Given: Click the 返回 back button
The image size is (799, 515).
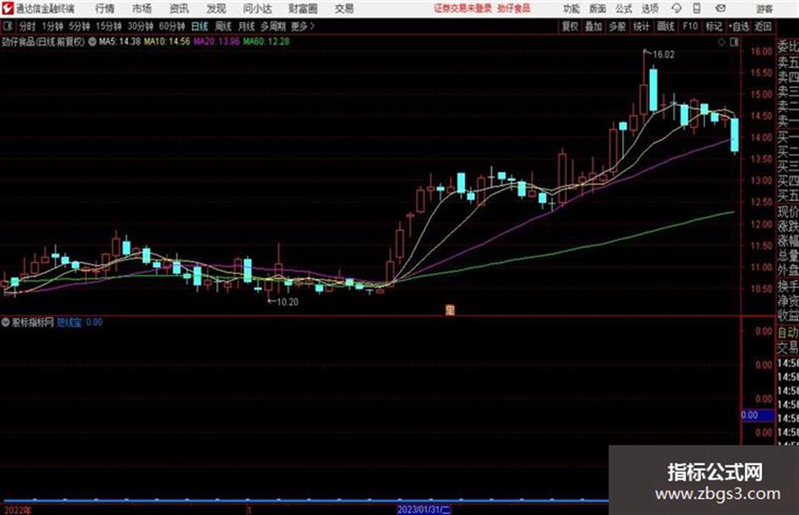Looking at the screenshot, I should tap(763, 26).
